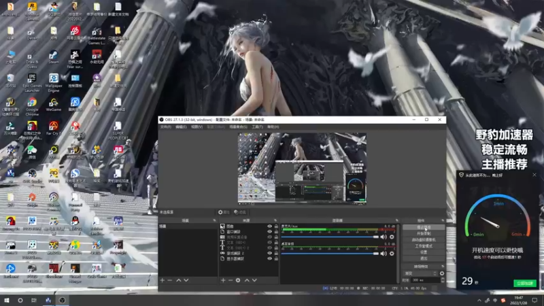
Task: Click the 开始录制 button
Action: pos(423,234)
